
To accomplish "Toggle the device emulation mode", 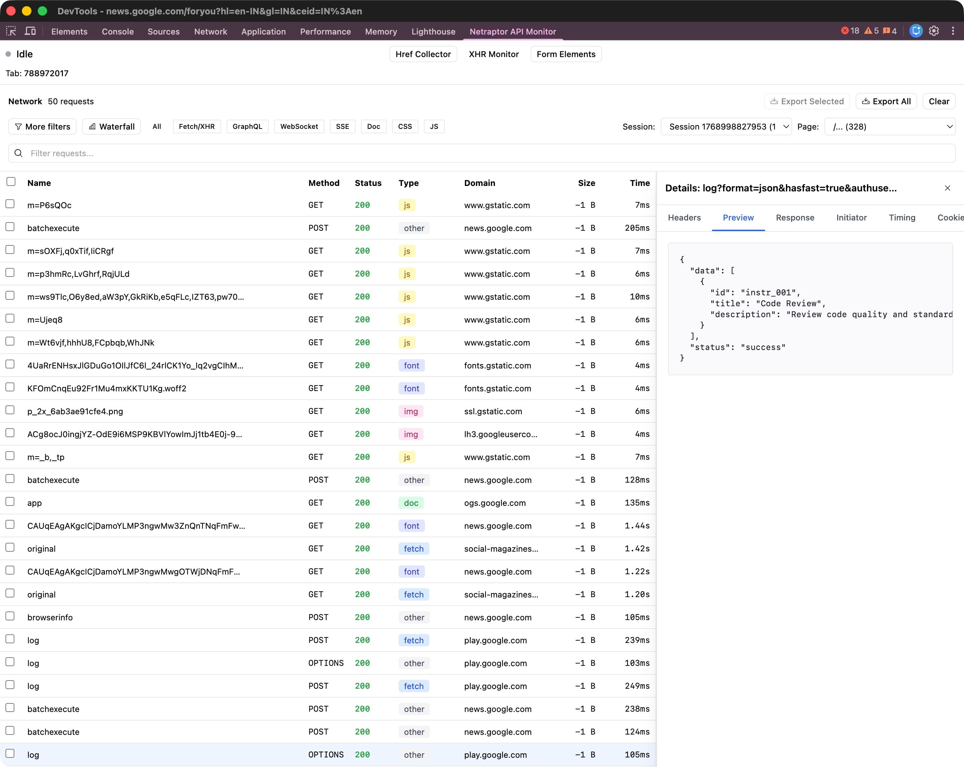I will (30, 31).
